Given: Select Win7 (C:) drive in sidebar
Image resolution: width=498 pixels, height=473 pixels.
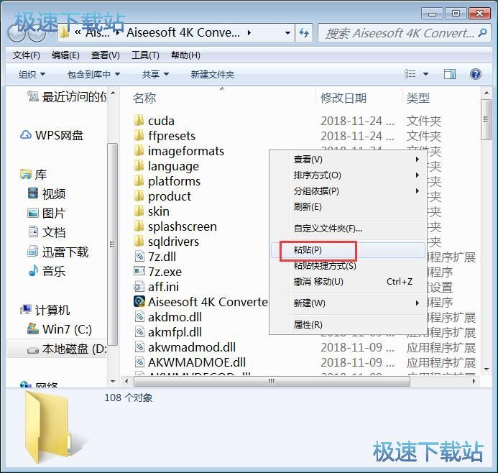Looking at the screenshot, I should point(60,329).
